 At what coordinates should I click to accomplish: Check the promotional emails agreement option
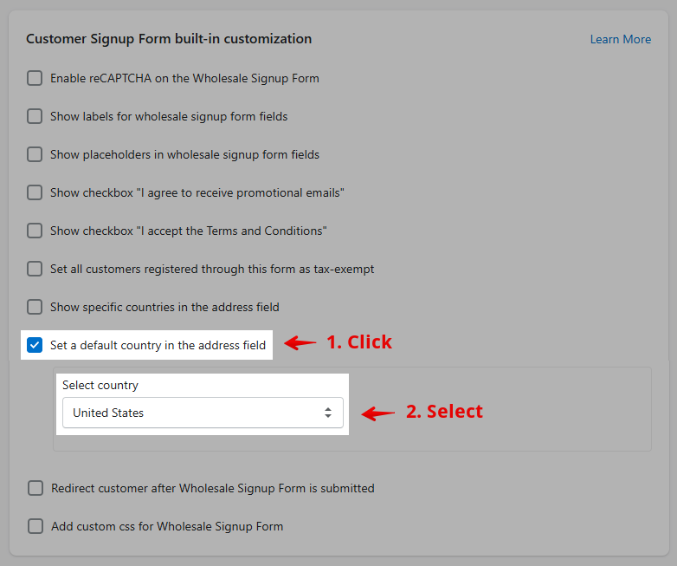[x=35, y=192]
